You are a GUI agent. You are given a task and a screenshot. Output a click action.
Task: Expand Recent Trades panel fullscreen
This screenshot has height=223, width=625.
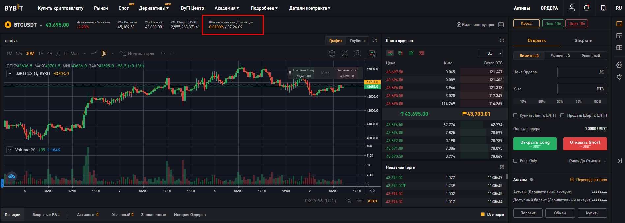[x=502, y=167]
